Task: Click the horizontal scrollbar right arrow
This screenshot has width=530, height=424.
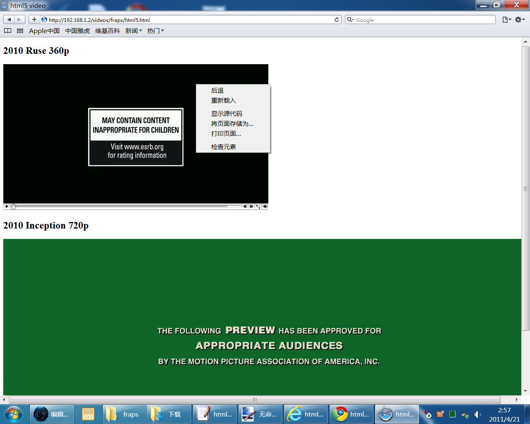Action: [517, 400]
